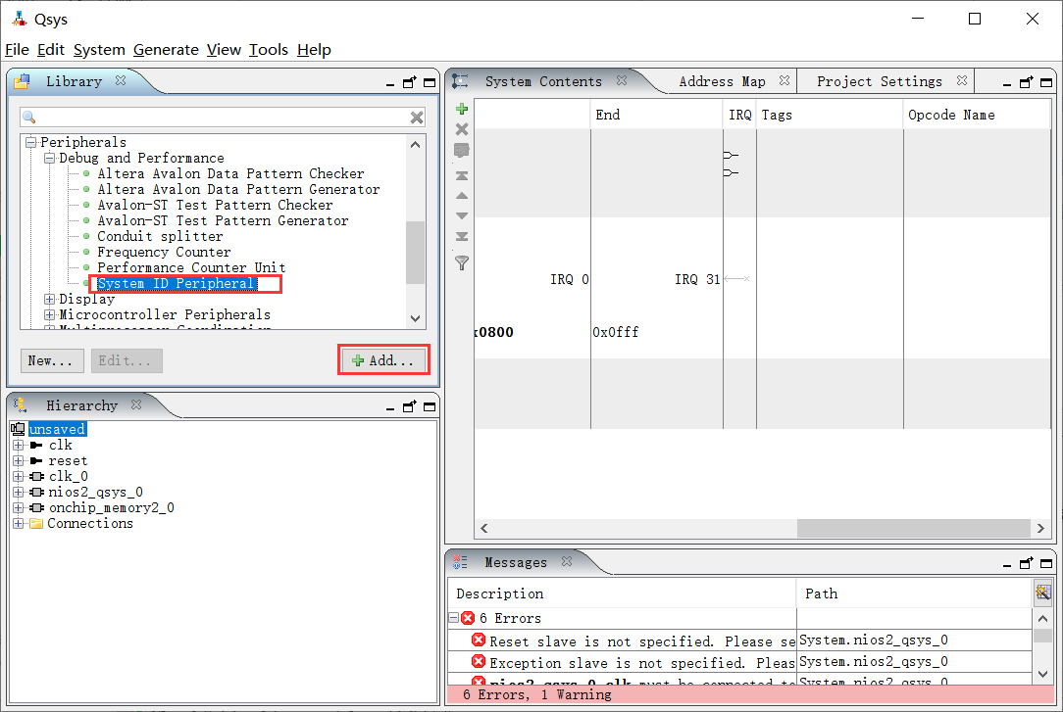Viewport: 1063px width, 712px height.
Task: Close the Address Map tab
Action: (785, 81)
